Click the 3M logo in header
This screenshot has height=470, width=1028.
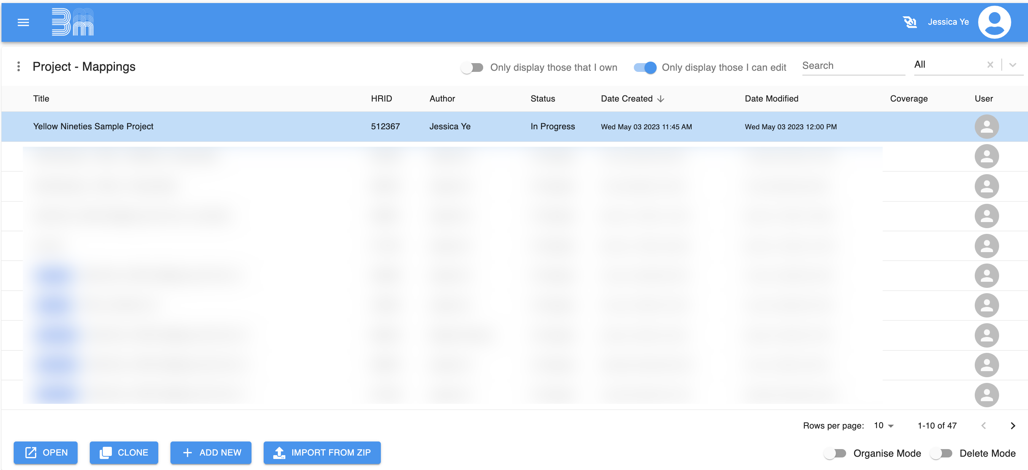coord(73,22)
